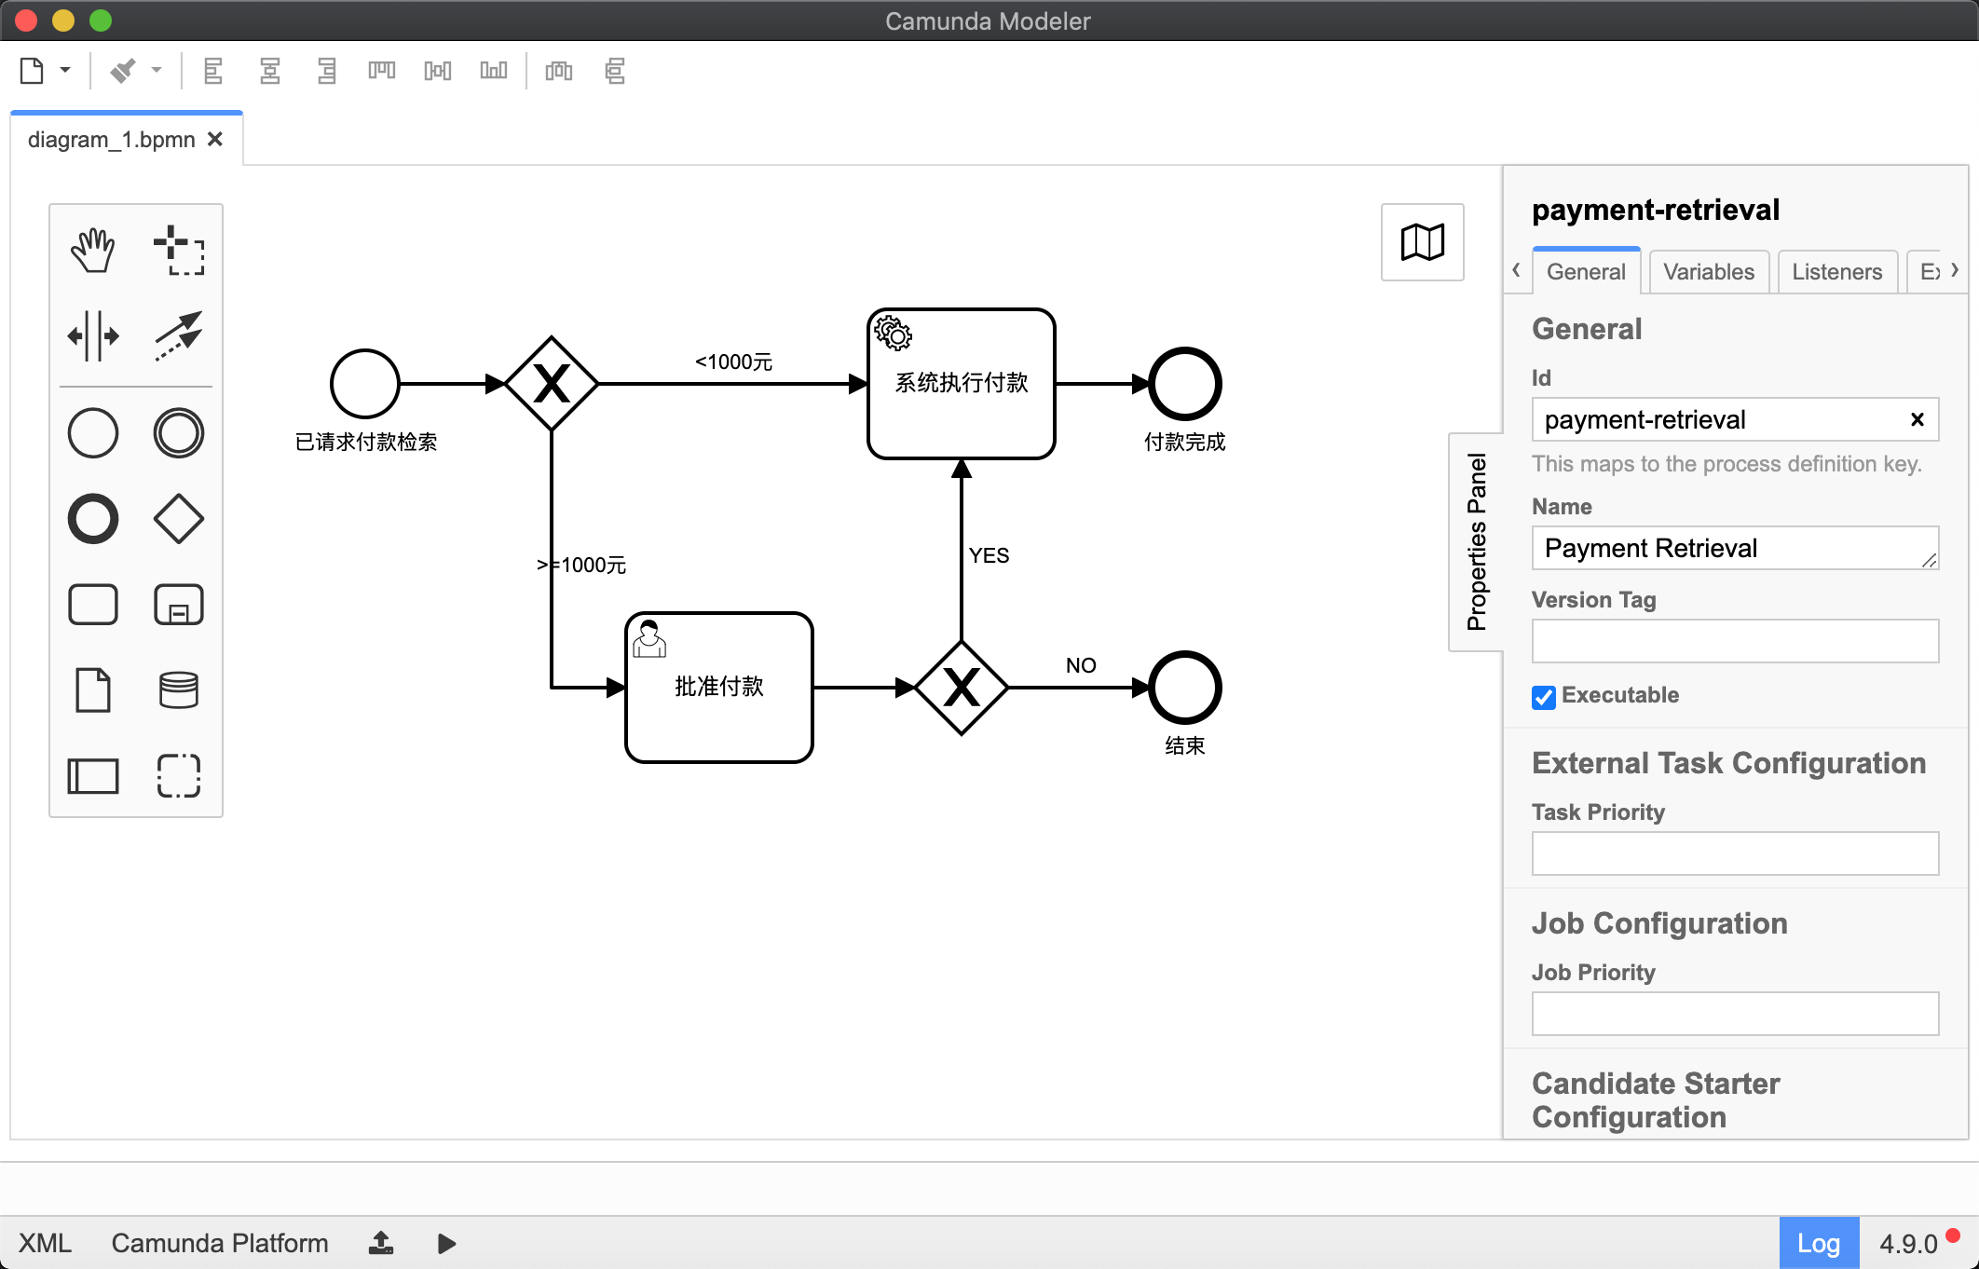
Task: Click the deploy diagram icon
Action: pyautogui.click(x=381, y=1243)
